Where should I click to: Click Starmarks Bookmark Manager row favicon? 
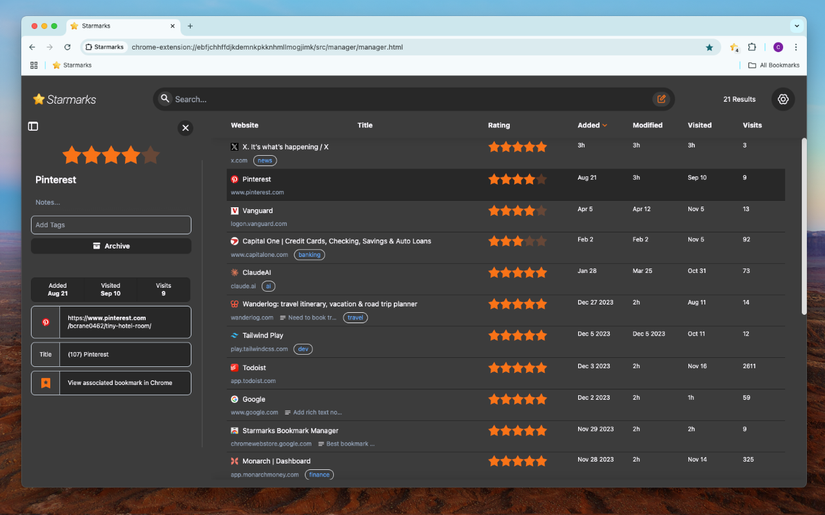(235, 431)
